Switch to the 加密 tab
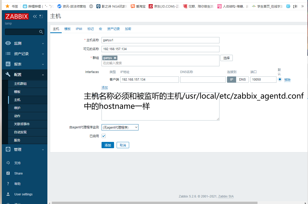This screenshot has height=204, width=308. pyautogui.click(x=128, y=29)
